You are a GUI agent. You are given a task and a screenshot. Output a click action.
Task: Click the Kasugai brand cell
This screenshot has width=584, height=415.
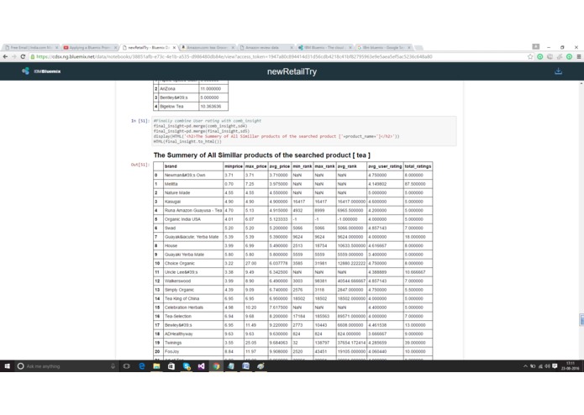pos(193,202)
